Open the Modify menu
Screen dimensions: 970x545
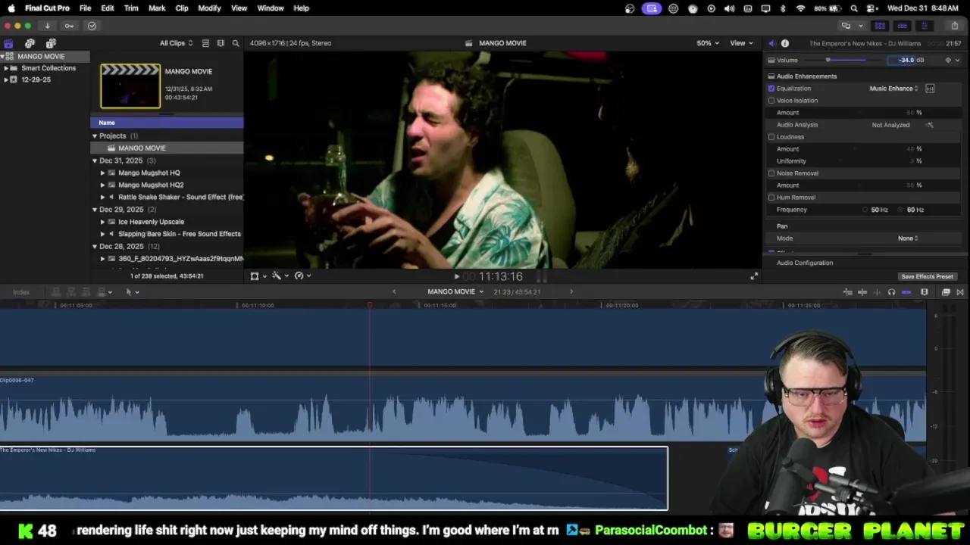point(209,8)
